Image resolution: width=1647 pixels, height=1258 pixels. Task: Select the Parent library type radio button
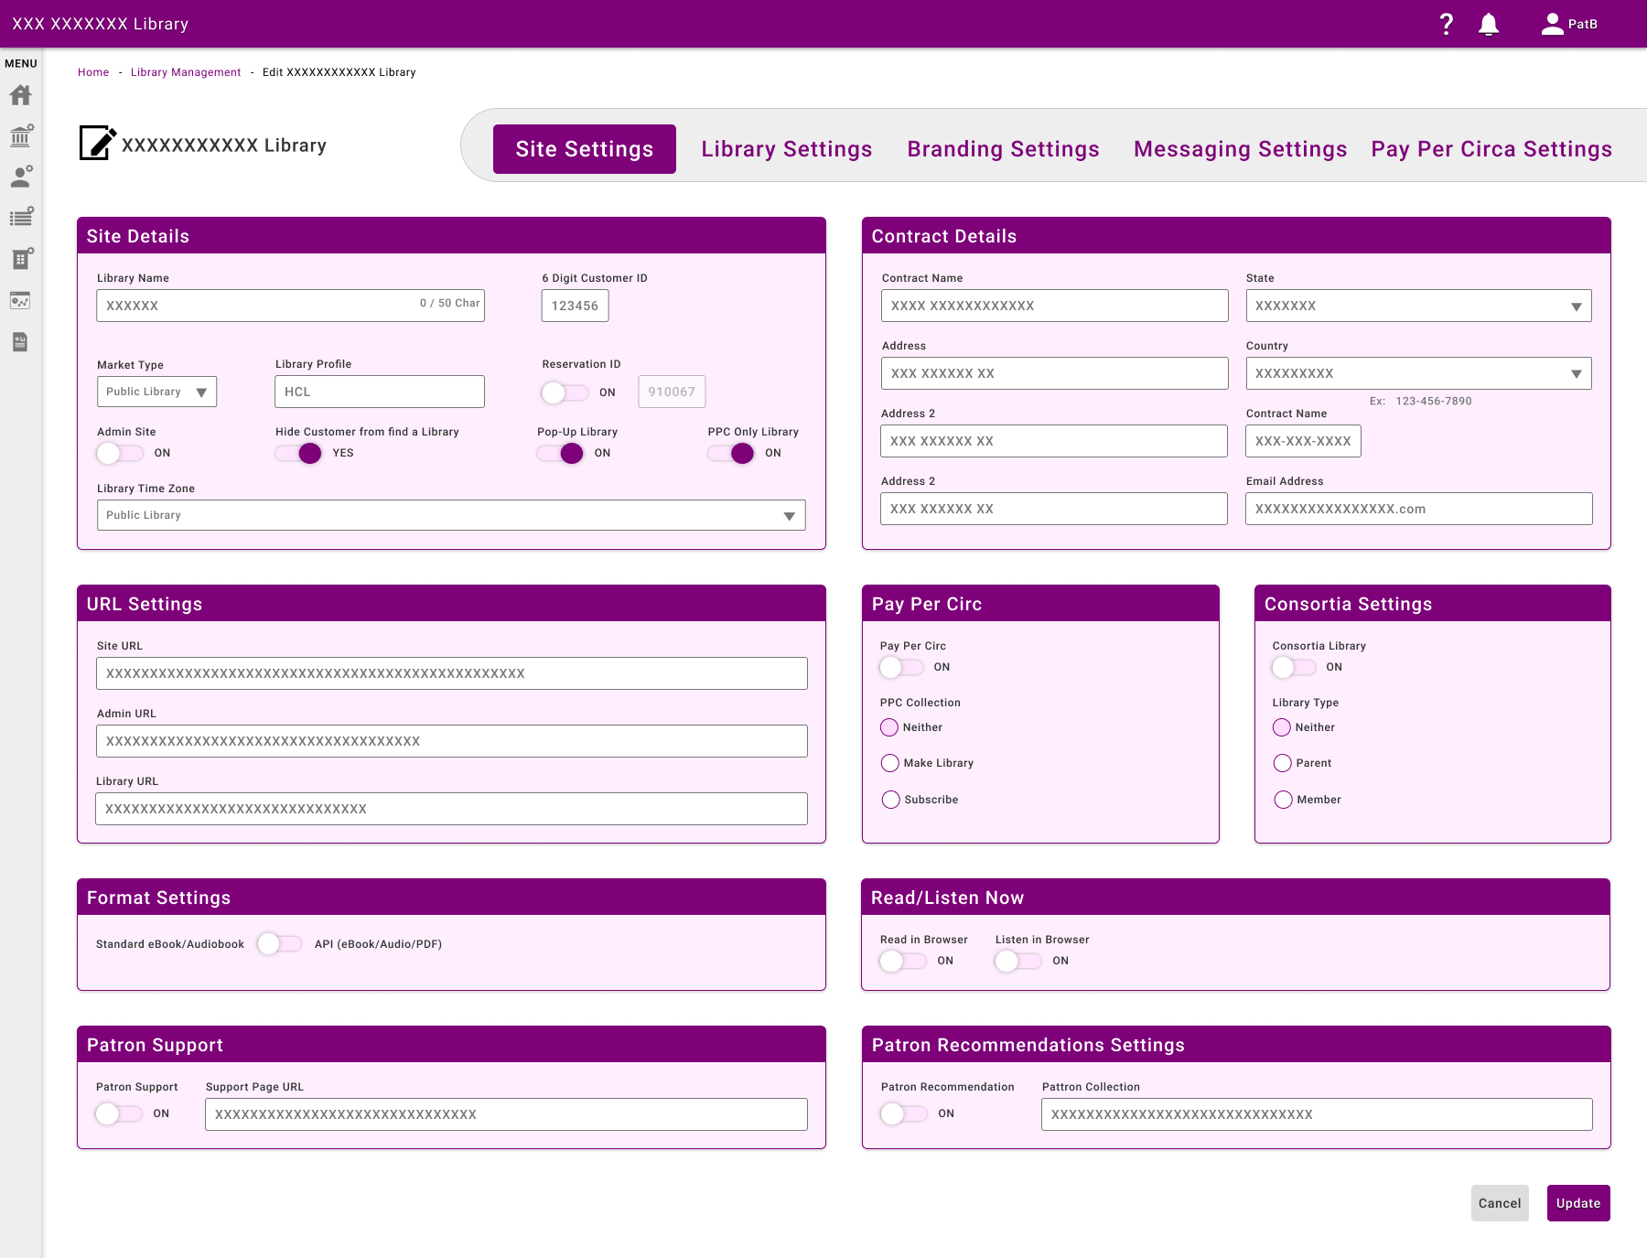pos(1282,763)
